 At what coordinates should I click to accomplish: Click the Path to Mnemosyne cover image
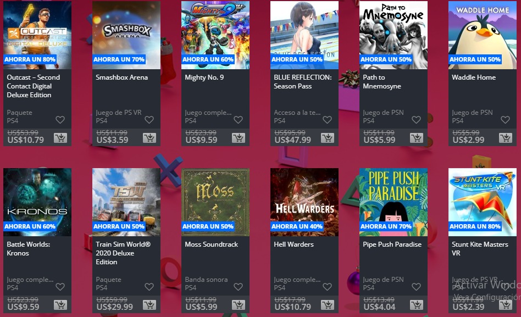tap(393, 35)
